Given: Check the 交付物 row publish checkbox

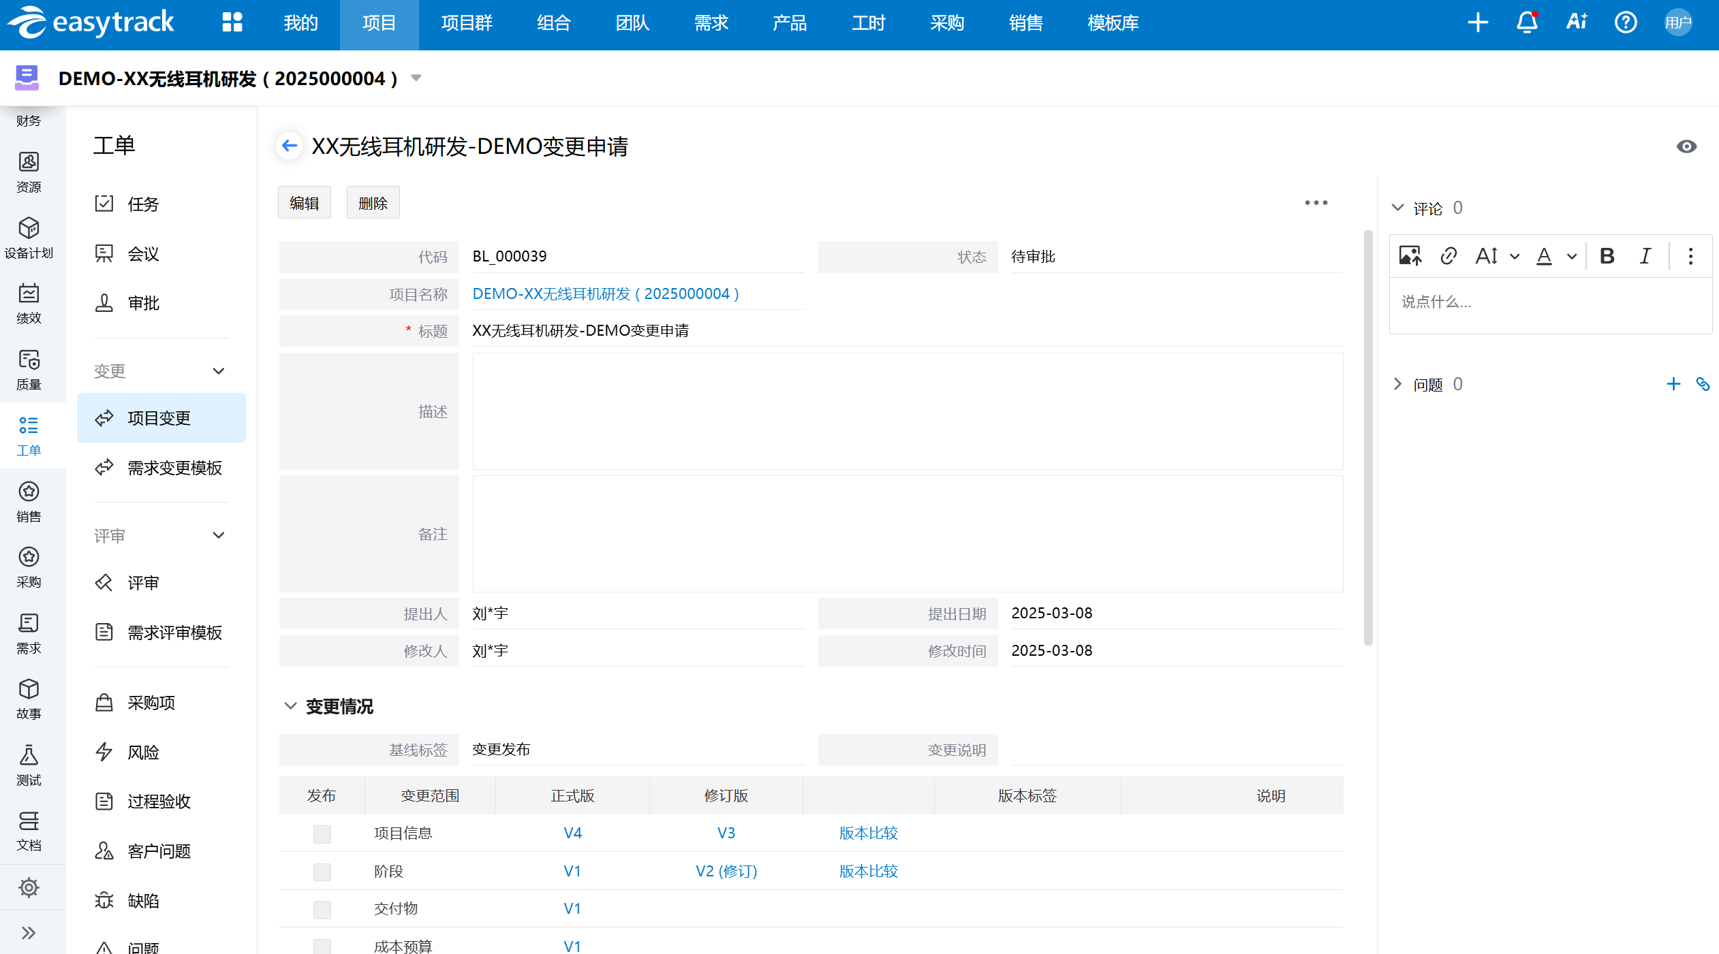Looking at the screenshot, I should pyautogui.click(x=322, y=909).
